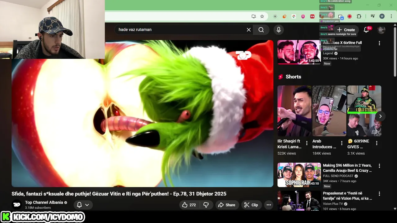Screen dimensions: 397x223
Task: Like the video with thumbs up
Action: (x=189, y=205)
